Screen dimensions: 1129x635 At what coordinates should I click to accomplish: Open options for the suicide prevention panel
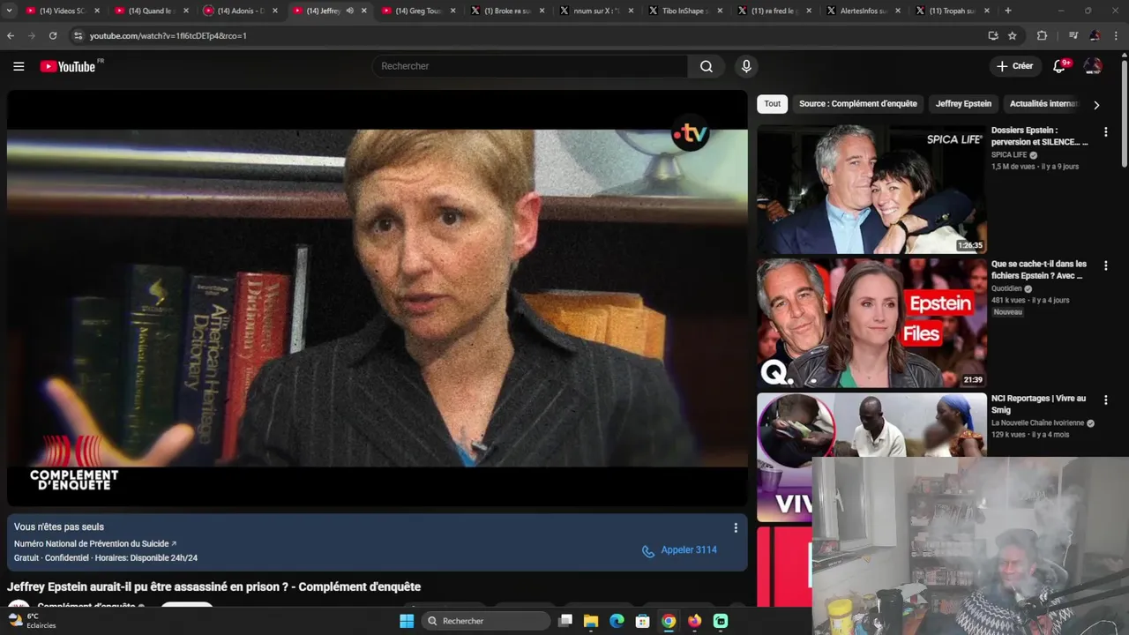pyautogui.click(x=736, y=527)
